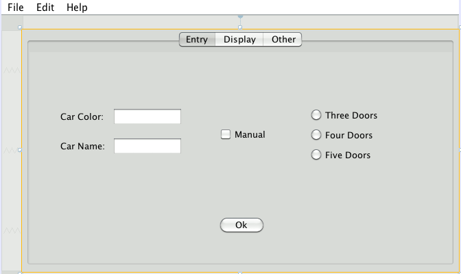Image resolution: width=461 pixels, height=274 pixels.
Task: Click the bottom-center resize handle
Action: [240, 272]
